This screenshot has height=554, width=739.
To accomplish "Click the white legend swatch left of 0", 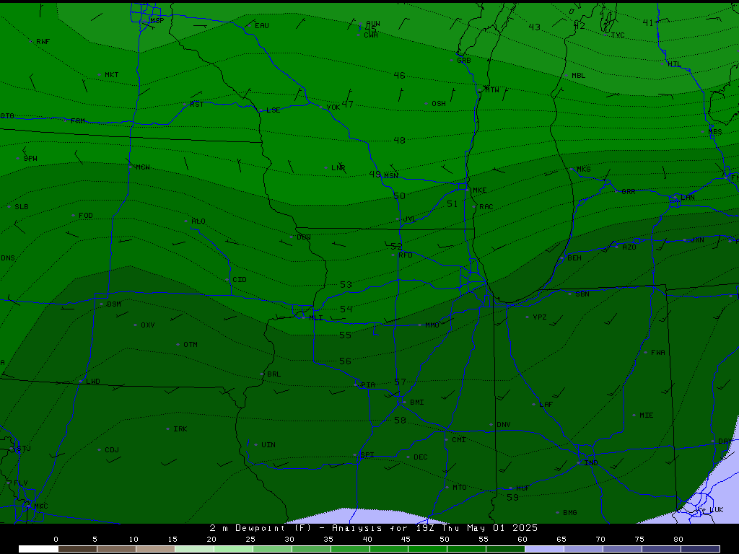I will [38, 549].
